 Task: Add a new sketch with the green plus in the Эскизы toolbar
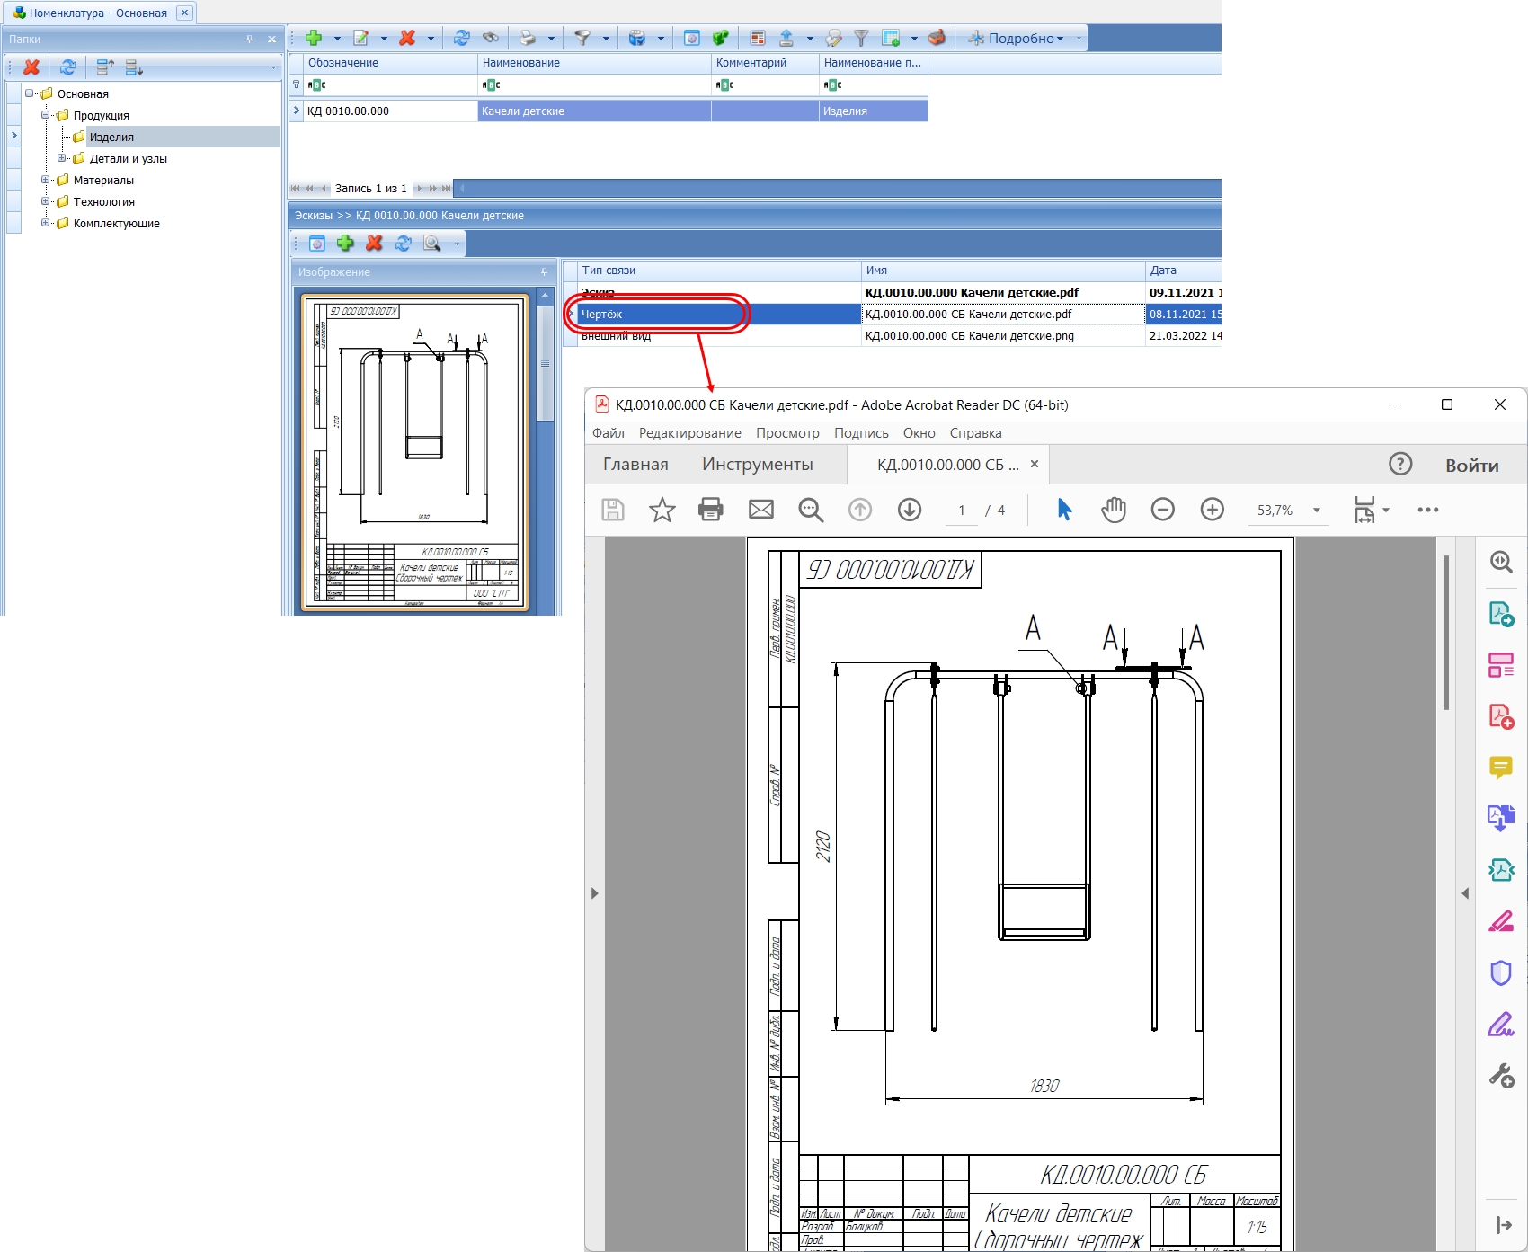(x=345, y=244)
